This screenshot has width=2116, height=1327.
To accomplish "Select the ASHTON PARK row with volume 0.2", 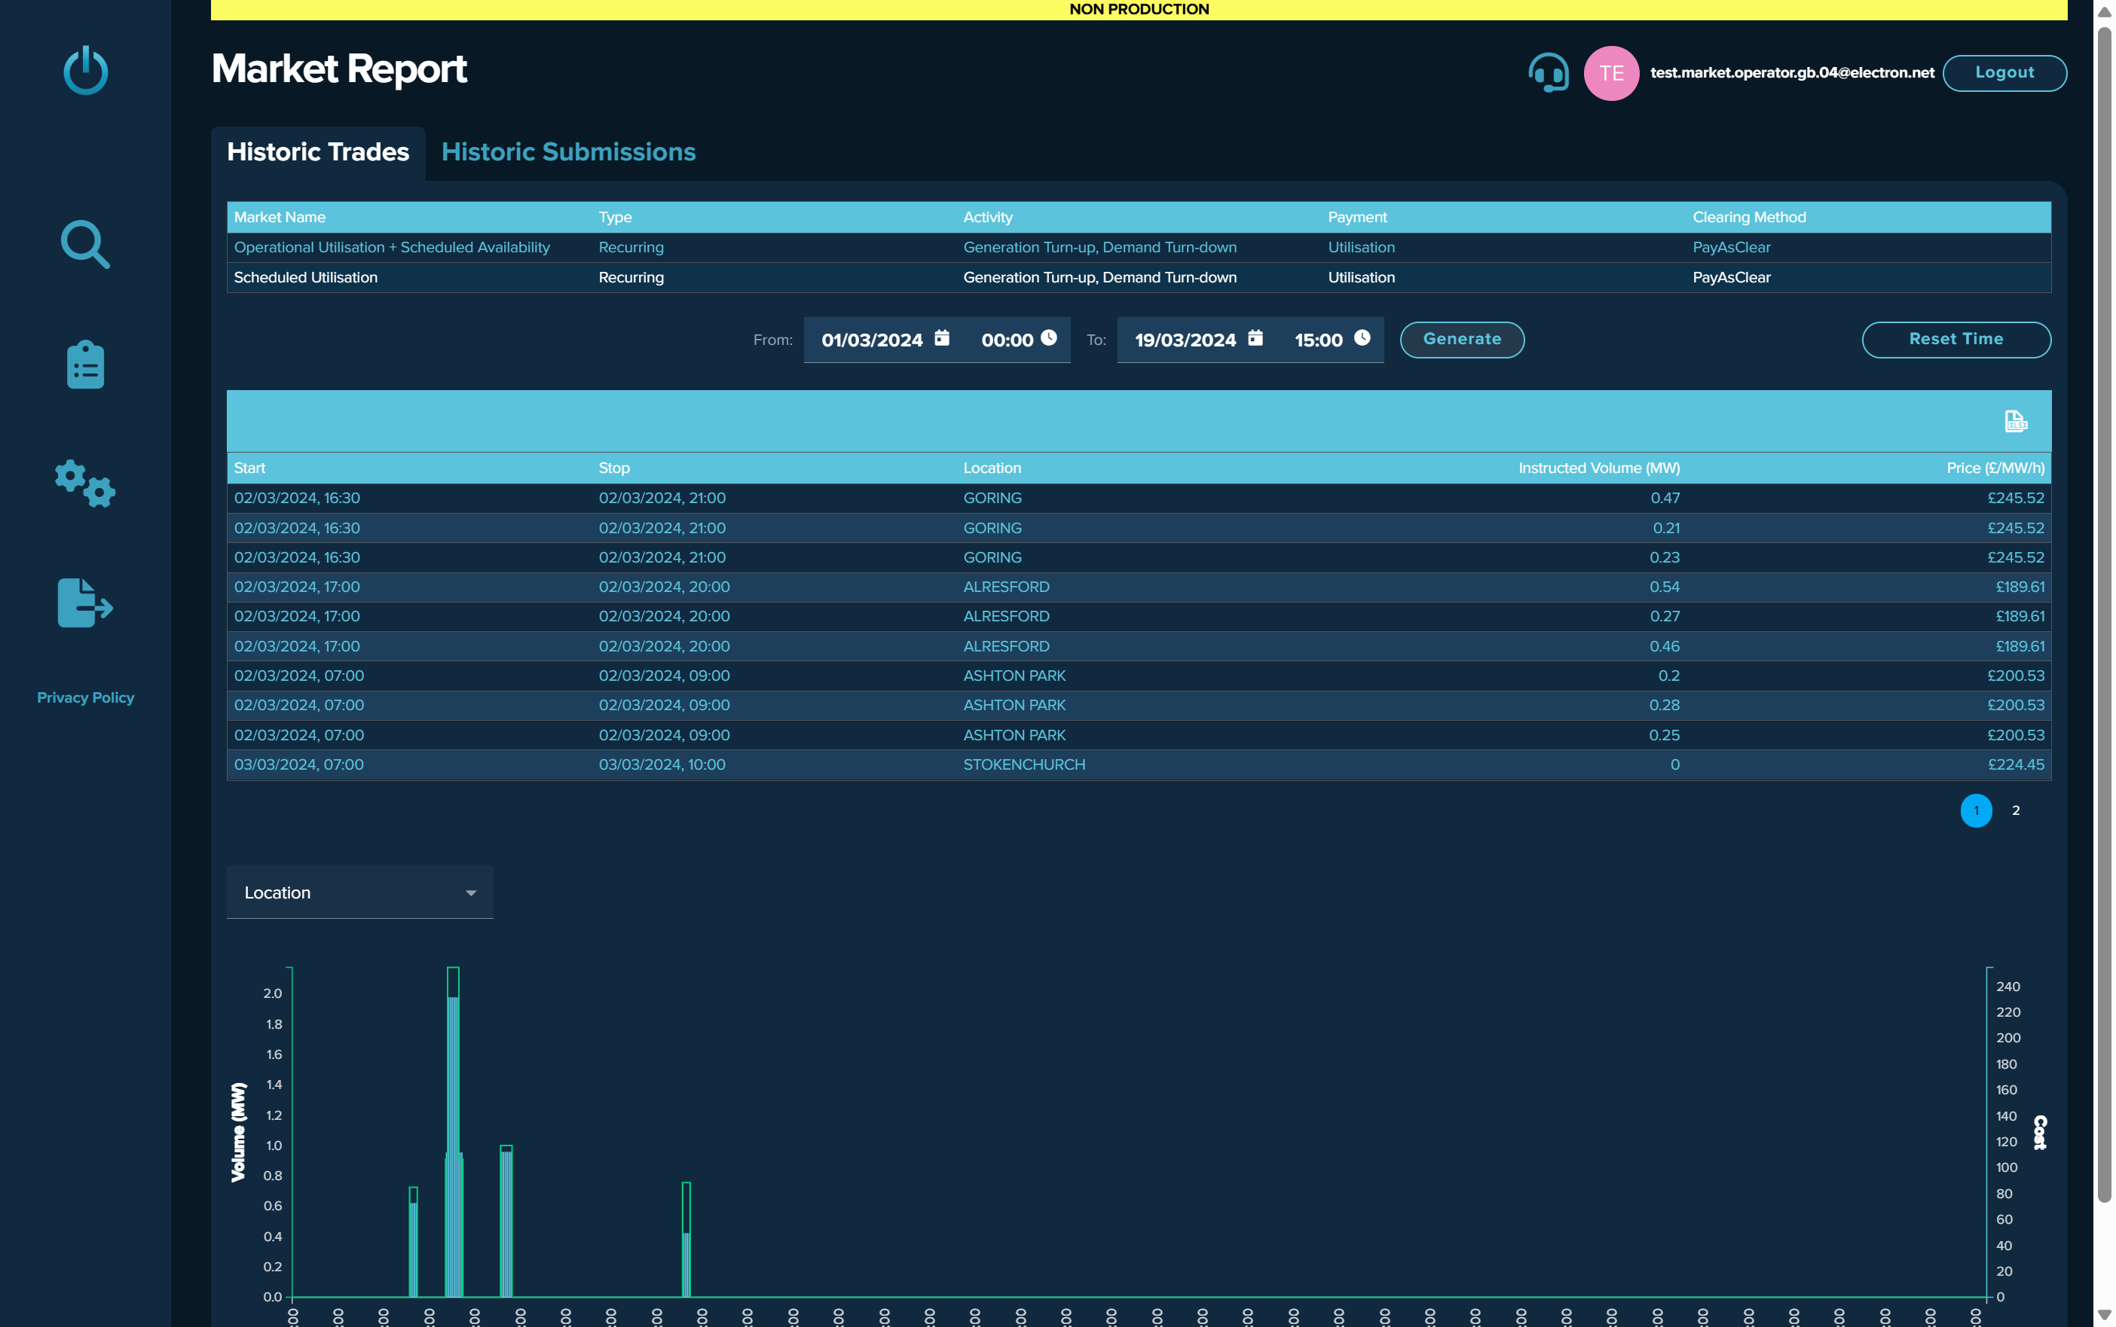I will click(x=1139, y=676).
